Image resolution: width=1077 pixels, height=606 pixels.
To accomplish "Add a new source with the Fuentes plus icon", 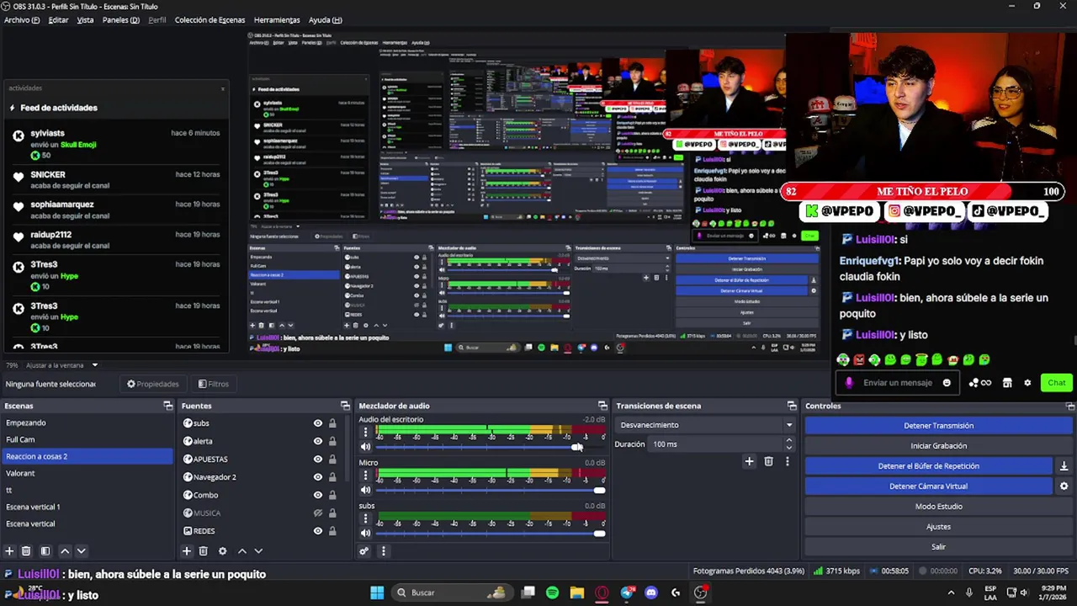I will [187, 551].
